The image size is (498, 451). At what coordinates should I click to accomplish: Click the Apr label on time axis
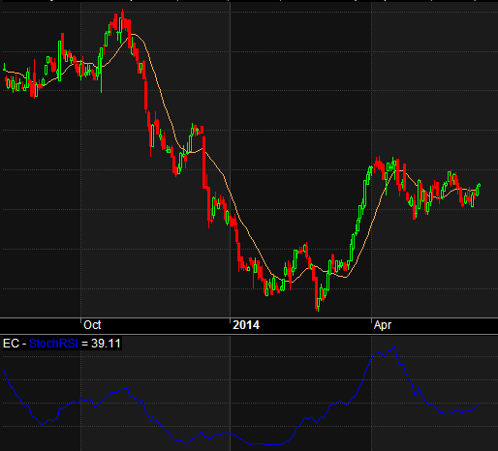point(383,325)
